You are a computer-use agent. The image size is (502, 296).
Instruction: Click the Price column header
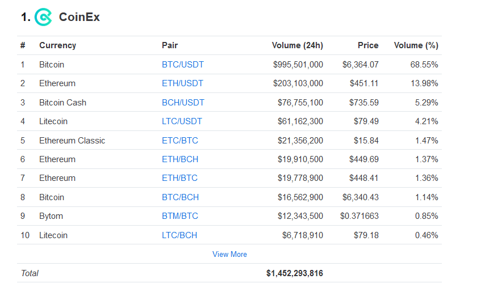coord(368,45)
